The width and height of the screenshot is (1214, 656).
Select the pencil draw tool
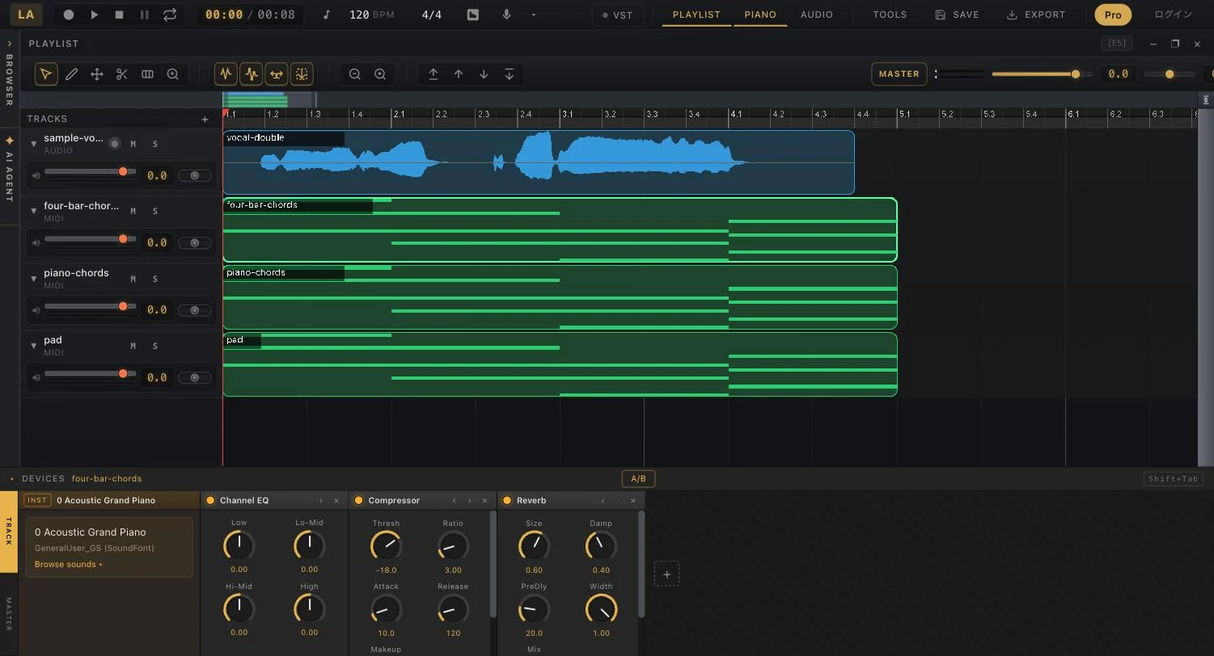point(71,74)
